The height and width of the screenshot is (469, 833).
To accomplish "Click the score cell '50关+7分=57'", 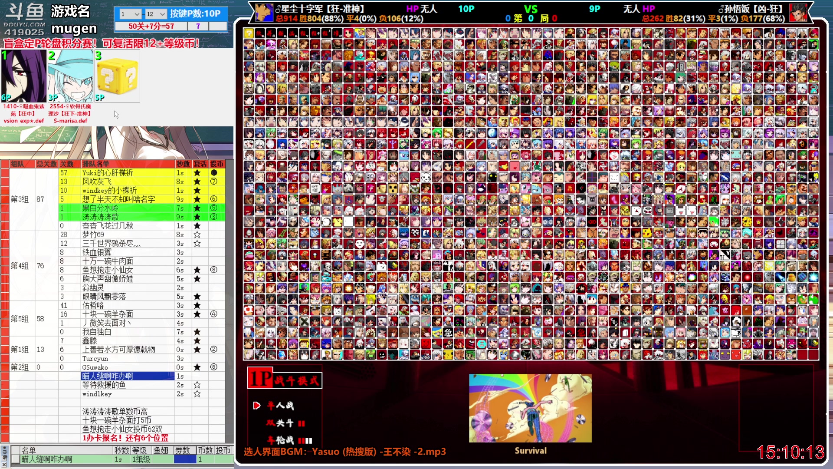I will [151, 26].
